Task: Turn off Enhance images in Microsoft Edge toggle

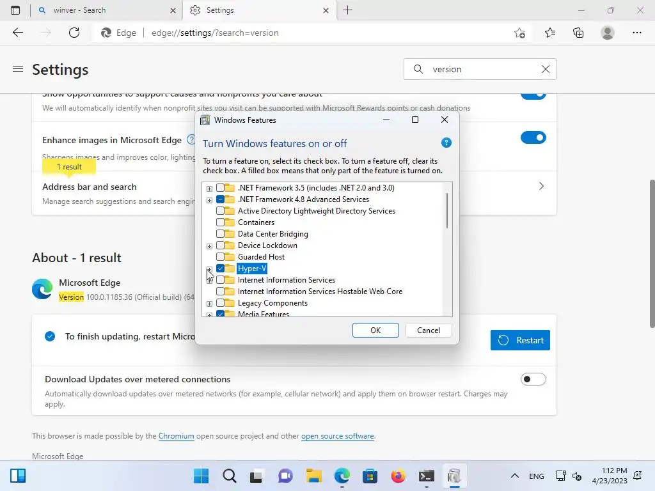Action: (x=533, y=137)
